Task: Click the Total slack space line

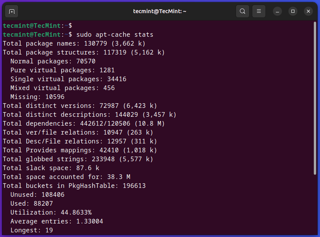Action: (x=51, y=168)
